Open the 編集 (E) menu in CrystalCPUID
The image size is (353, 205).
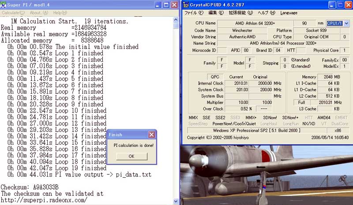coord(216,13)
